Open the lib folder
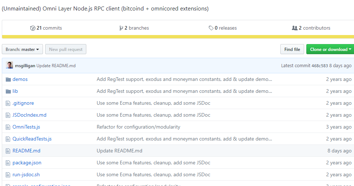The image size is (354, 186). 15,91
